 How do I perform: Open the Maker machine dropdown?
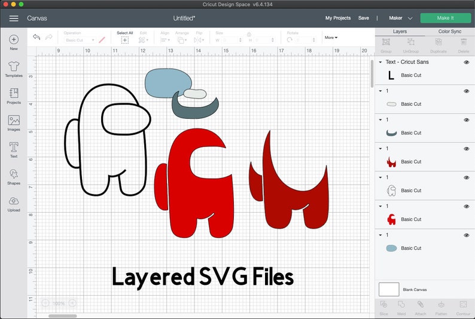(400, 18)
